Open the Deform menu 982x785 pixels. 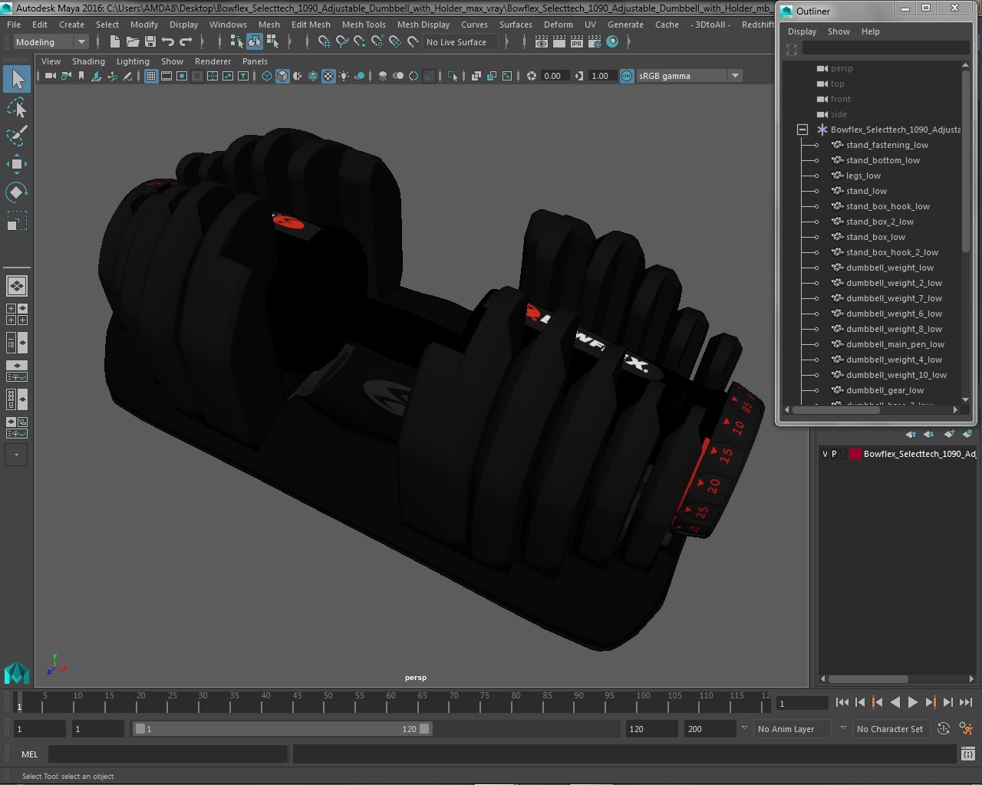point(559,25)
